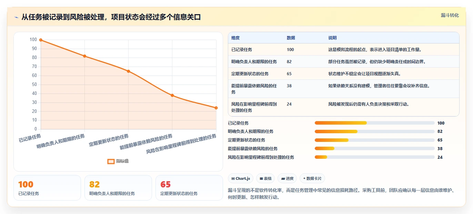Click the description starting 这是模拟流程的起点
Image resolution: width=473 pixels, height=214 pixels.
point(375,50)
